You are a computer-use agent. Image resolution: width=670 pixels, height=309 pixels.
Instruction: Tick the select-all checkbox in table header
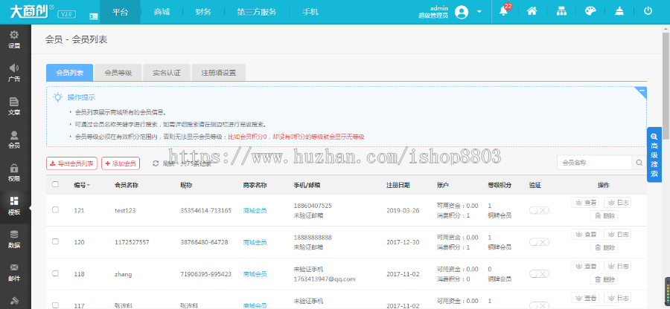click(55, 184)
